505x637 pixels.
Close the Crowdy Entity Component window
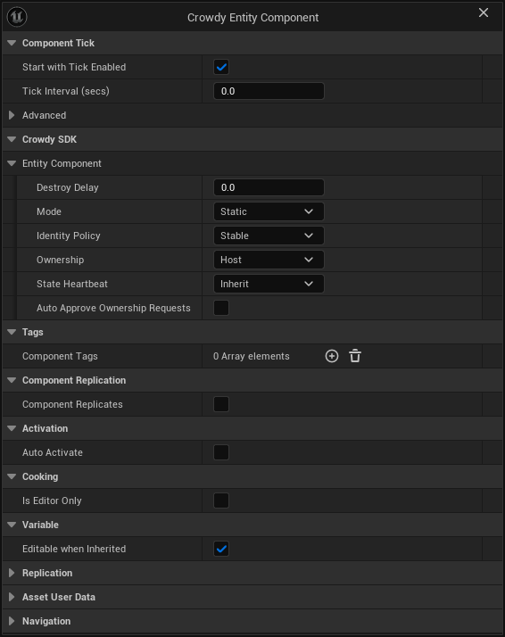pos(483,12)
